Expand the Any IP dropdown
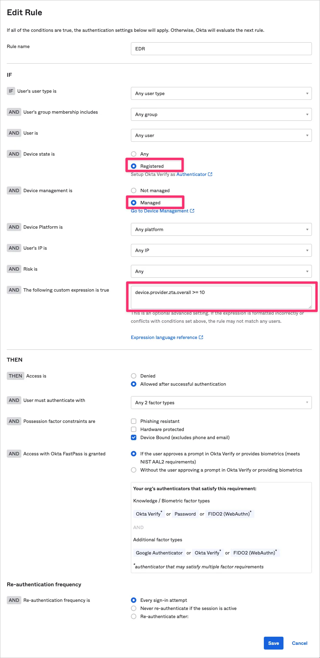The height and width of the screenshot is (658, 320). [x=221, y=250]
